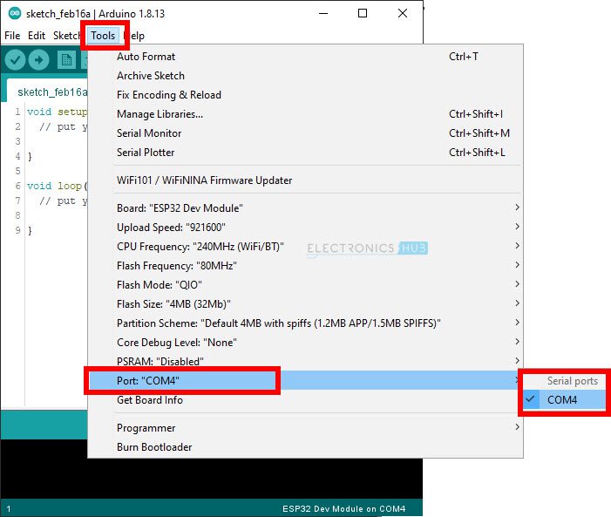This screenshot has height=517, width=611.
Task: Click the Port: "COM4" menu entry
Action: pyautogui.click(x=305, y=380)
